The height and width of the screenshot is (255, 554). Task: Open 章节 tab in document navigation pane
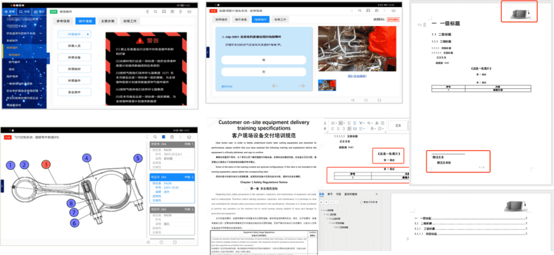pos(329,194)
